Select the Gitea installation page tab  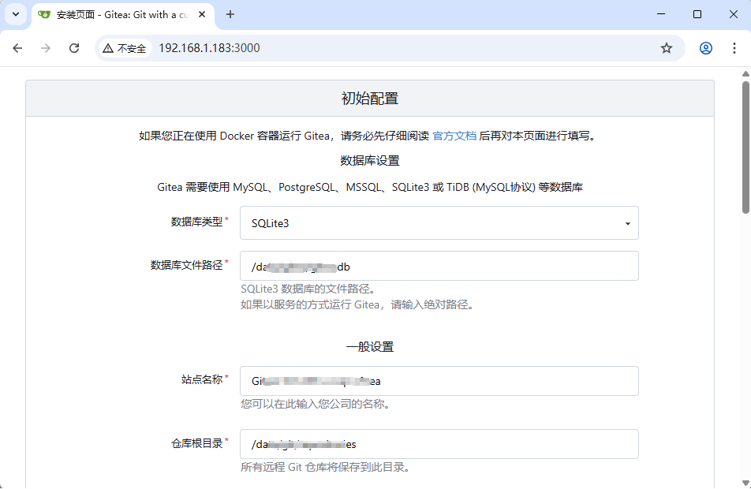122,15
